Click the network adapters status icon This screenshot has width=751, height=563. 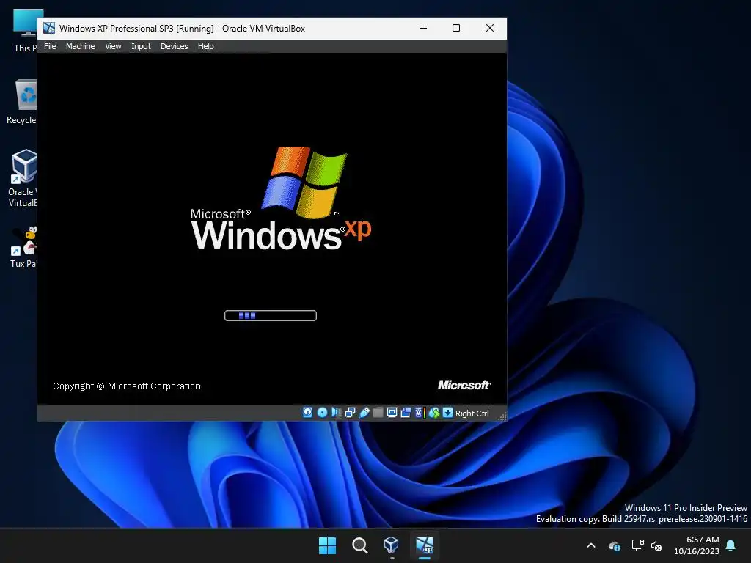tap(350, 413)
